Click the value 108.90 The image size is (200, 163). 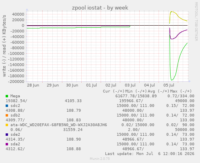point(74,139)
